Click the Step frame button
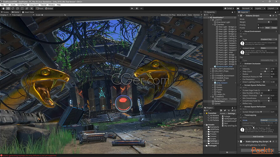The height and width of the screenshot is (157, 280). pos(141,8)
